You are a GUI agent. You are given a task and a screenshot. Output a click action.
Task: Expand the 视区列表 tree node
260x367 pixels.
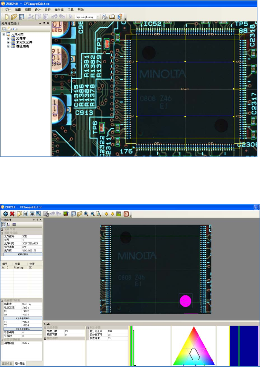(x=8, y=46)
